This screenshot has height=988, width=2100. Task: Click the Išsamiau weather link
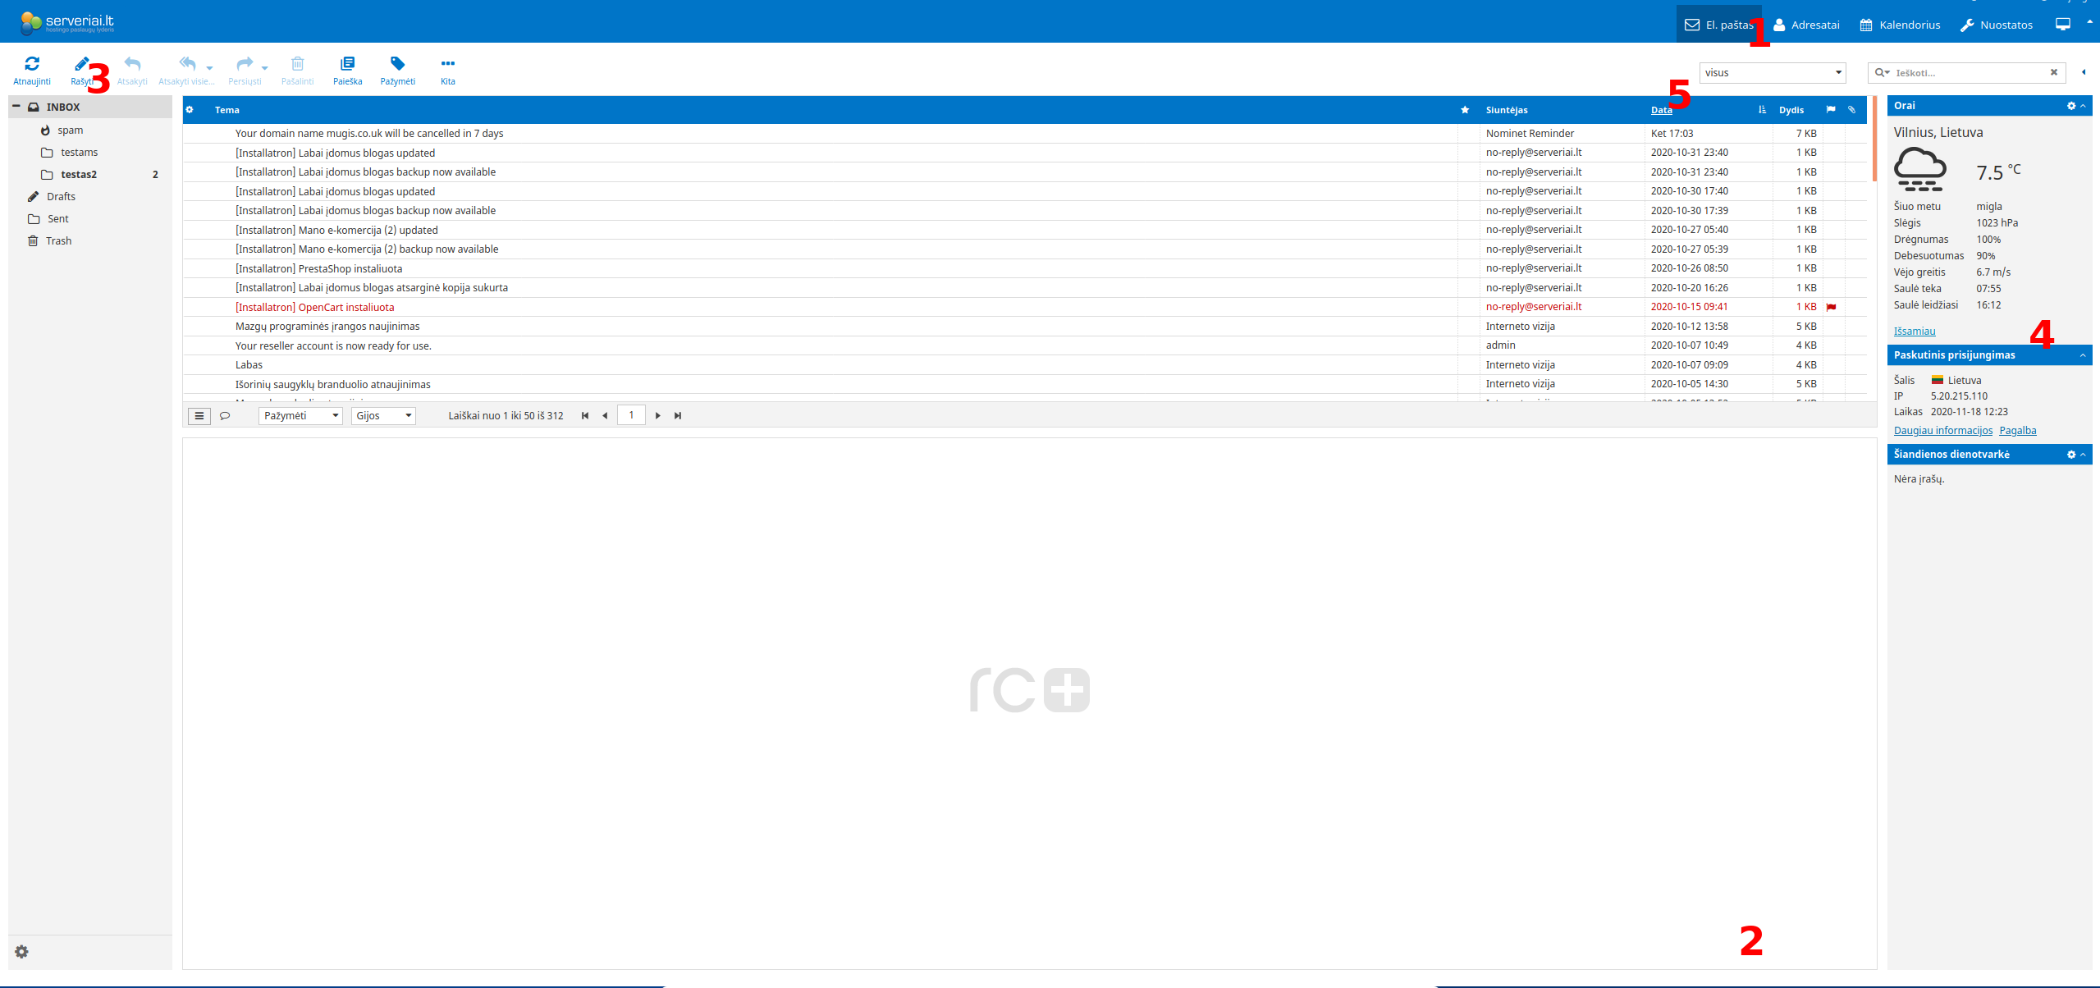point(1914,332)
